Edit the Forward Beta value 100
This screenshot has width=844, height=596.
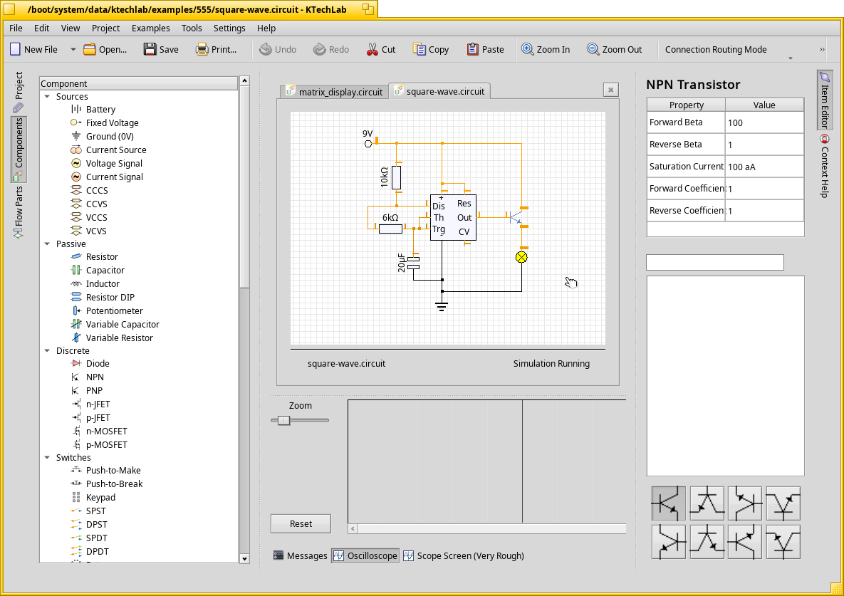[x=764, y=122]
